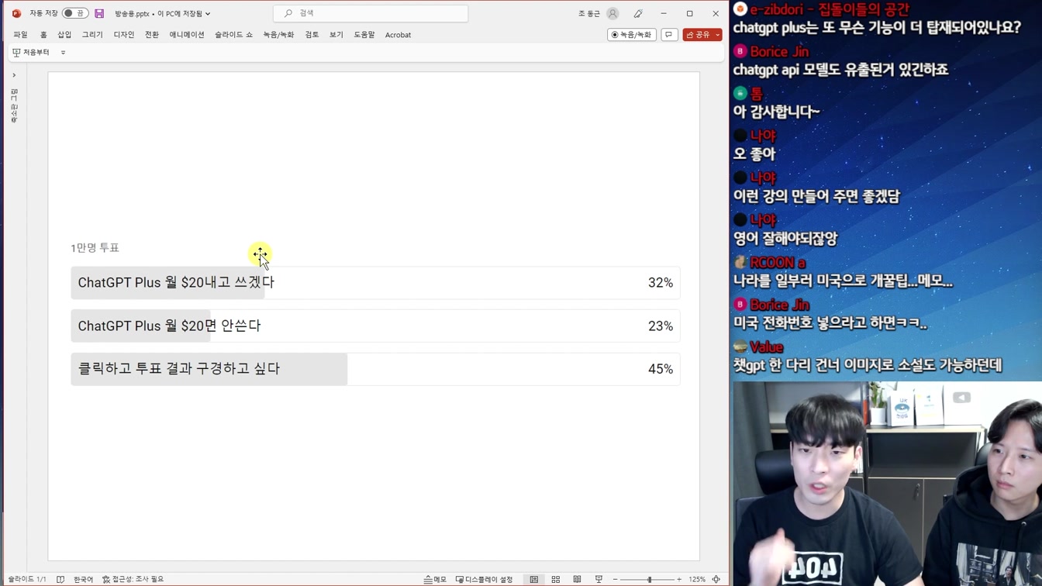Open the 방송용.pptx file name dropdown
This screenshot has height=586, width=1042.
point(163,13)
